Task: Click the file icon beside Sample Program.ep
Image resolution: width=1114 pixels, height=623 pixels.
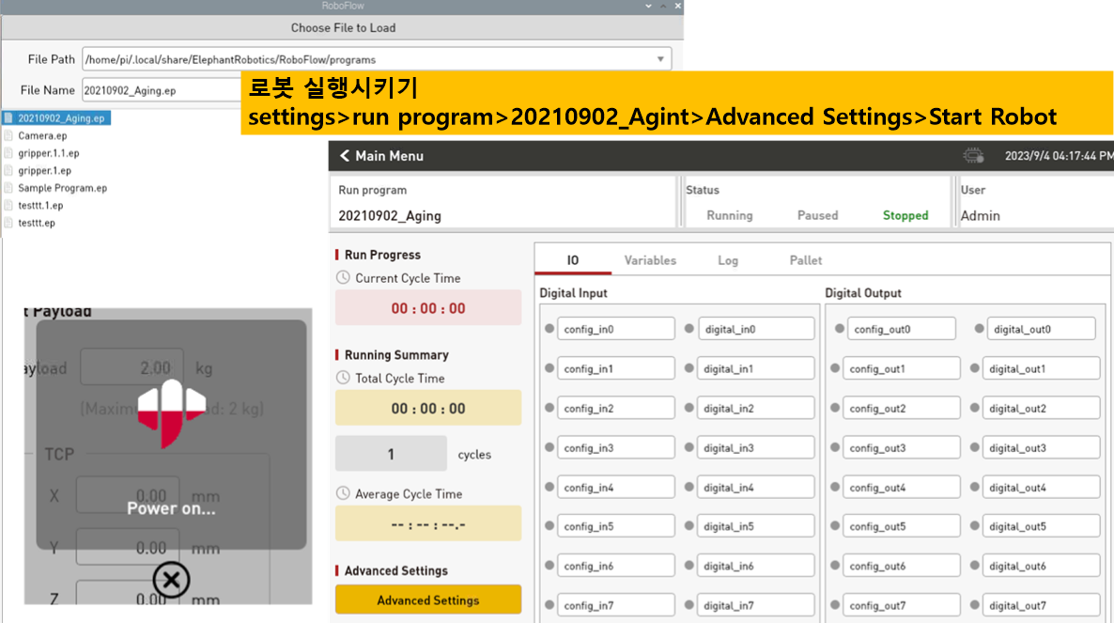Action: click(x=8, y=188)
